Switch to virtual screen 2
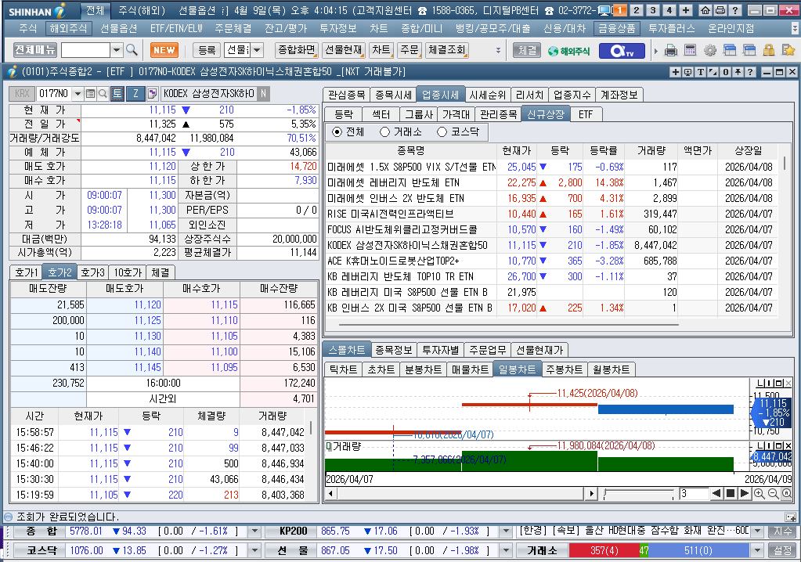Image resolution: width=801 pixels, height=562 pixels. pos(636,10)
